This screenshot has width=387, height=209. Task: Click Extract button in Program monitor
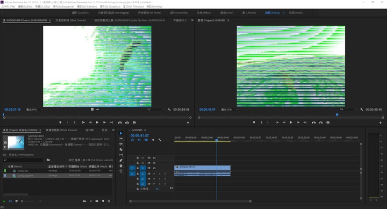321,122
